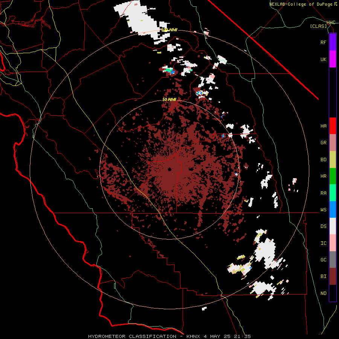Click the "BI" legend label

click(x=323, y=276)
